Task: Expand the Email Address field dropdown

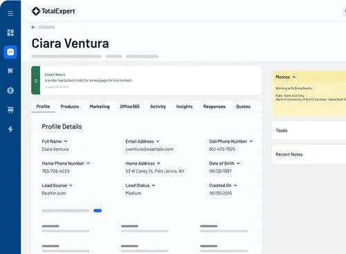Action: [158, 141]
